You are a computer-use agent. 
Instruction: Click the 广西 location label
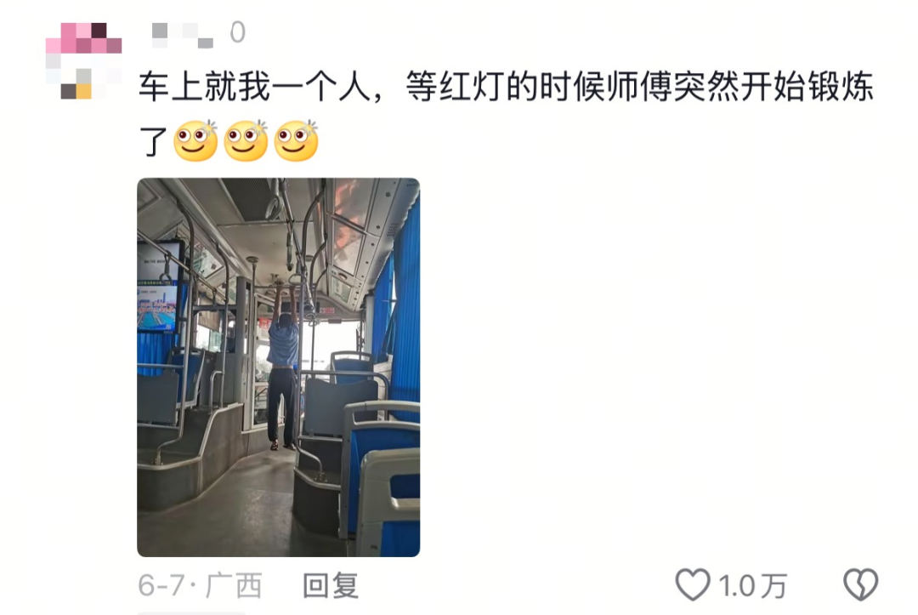tap(234, 586)
